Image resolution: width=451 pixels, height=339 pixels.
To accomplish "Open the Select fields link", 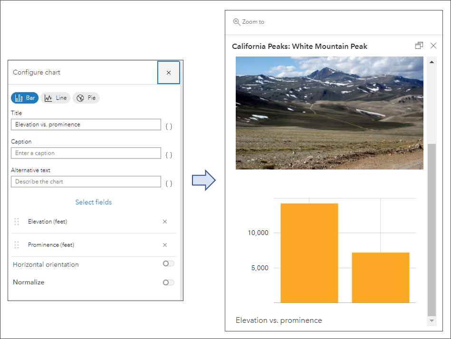I will pos(94,202).
